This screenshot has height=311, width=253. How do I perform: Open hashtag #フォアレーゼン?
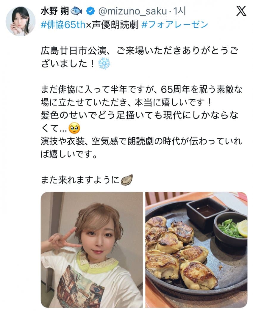click(x=175, y=25)
